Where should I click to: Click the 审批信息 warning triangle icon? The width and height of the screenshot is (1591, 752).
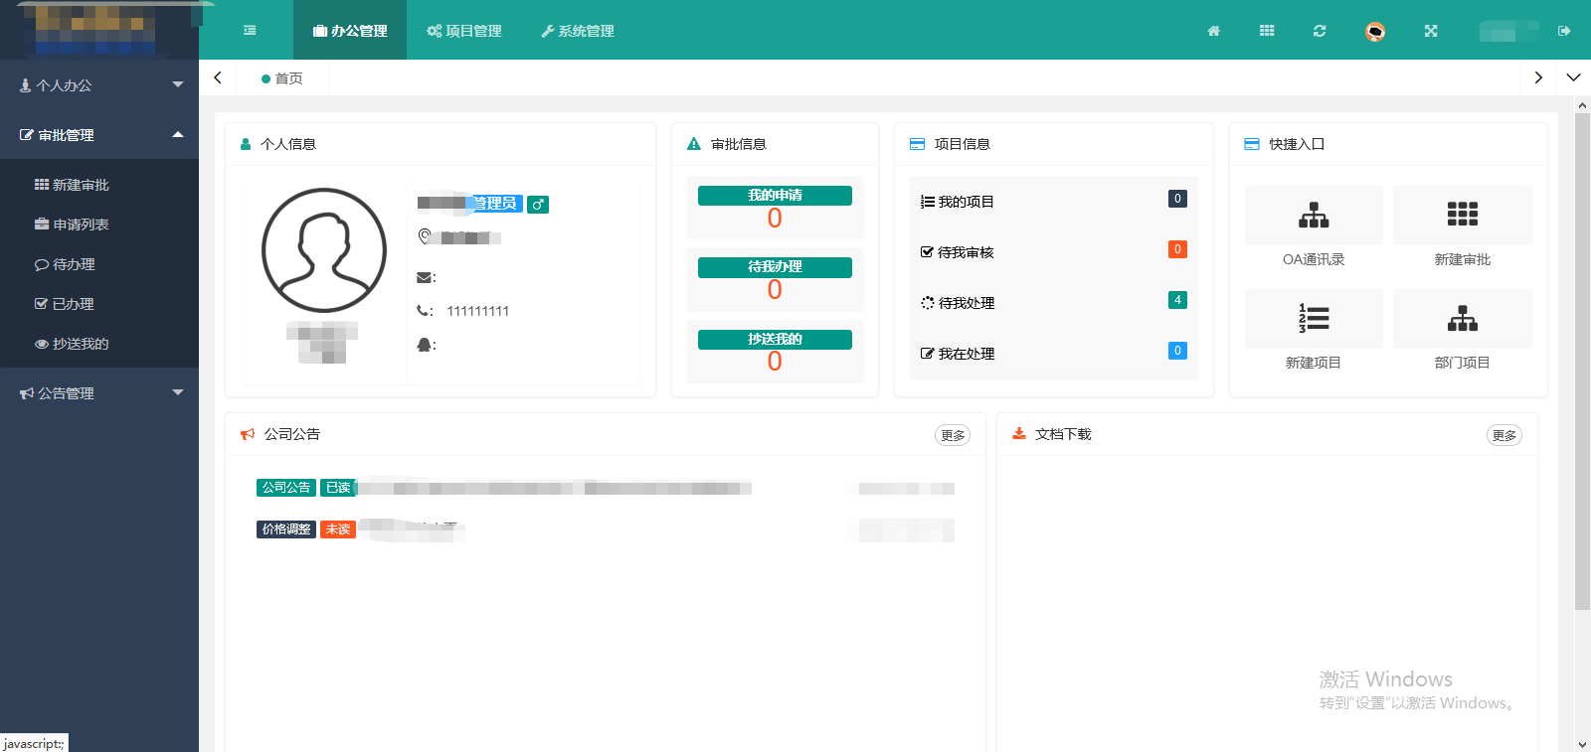pos(694,144)
